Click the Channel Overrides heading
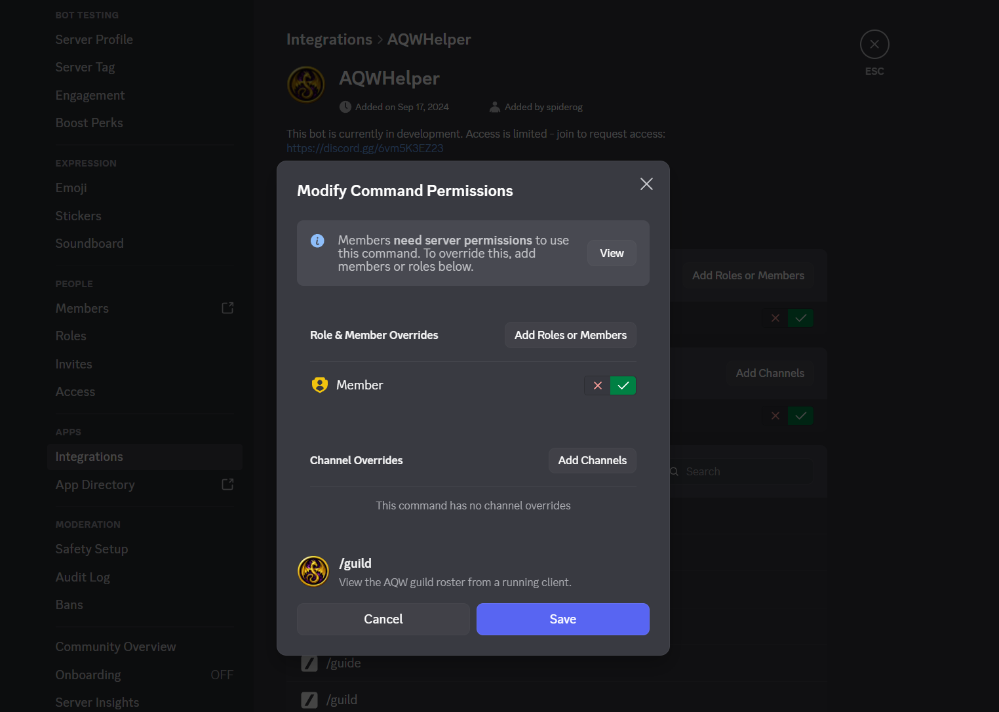Screen dimensions: 999x712 pos(356,460)
